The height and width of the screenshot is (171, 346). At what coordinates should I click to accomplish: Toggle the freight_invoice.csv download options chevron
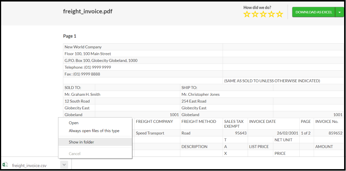pos(64,165)
